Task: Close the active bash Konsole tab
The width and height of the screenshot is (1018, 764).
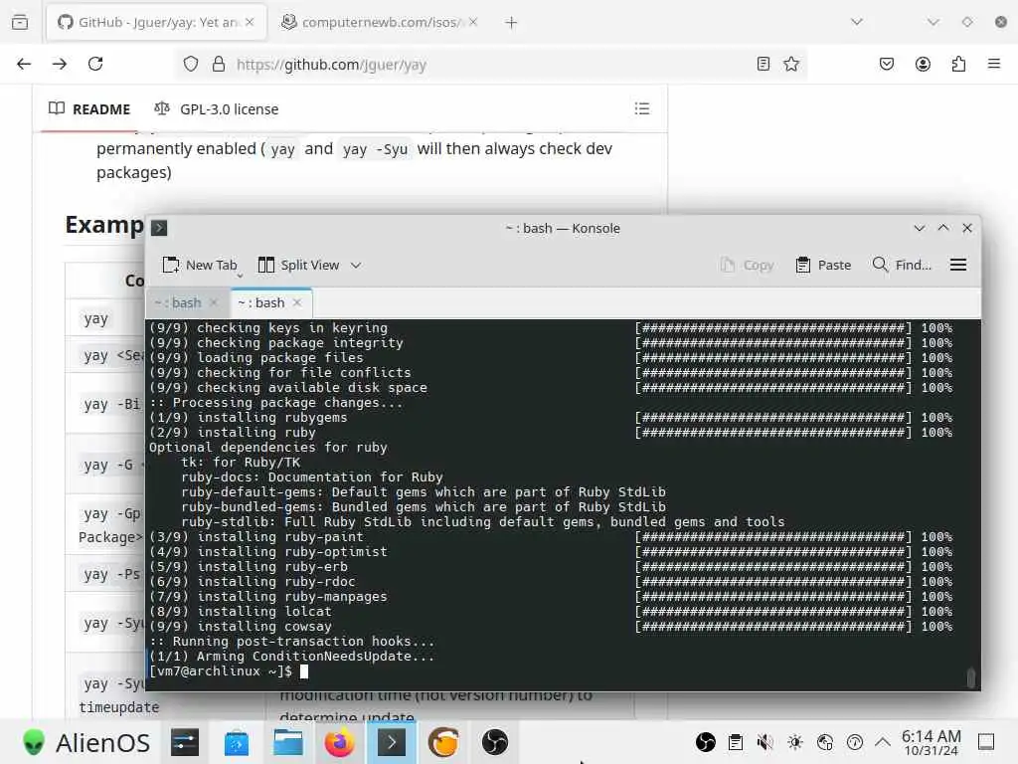Action: point(296,302)
